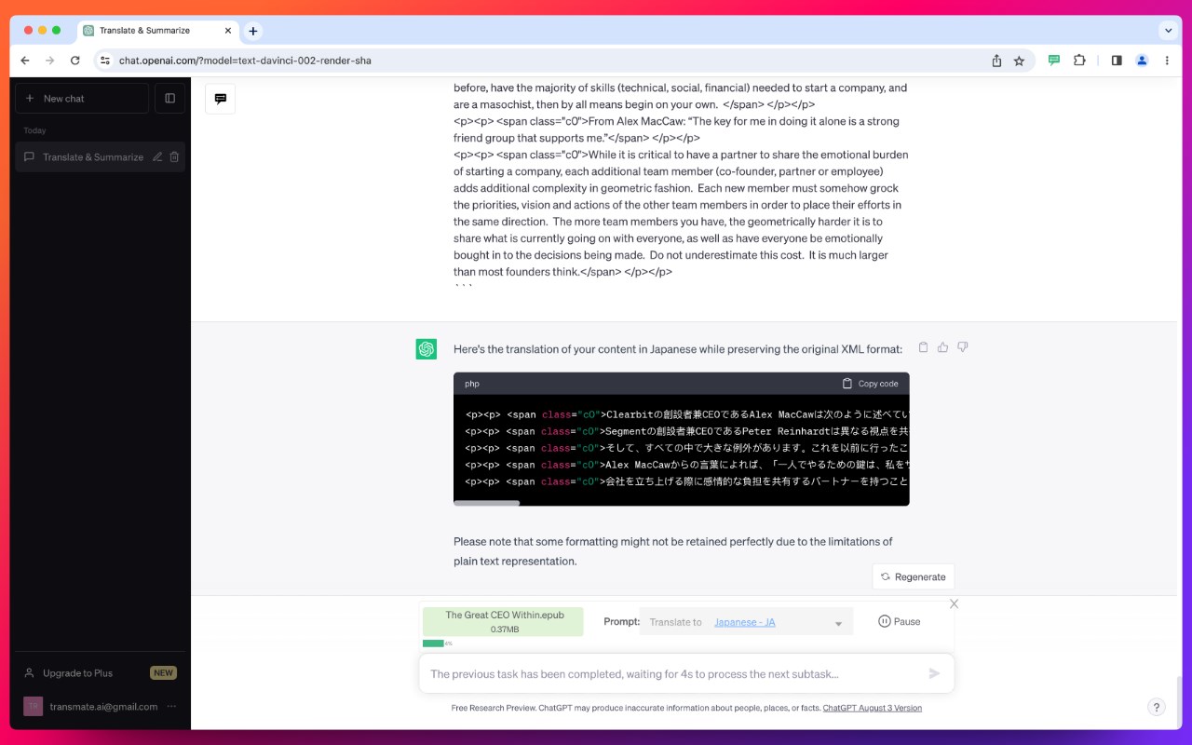Click the "Please note that some formatting" text
The image size is (1192, 745).
coord(673,551)
